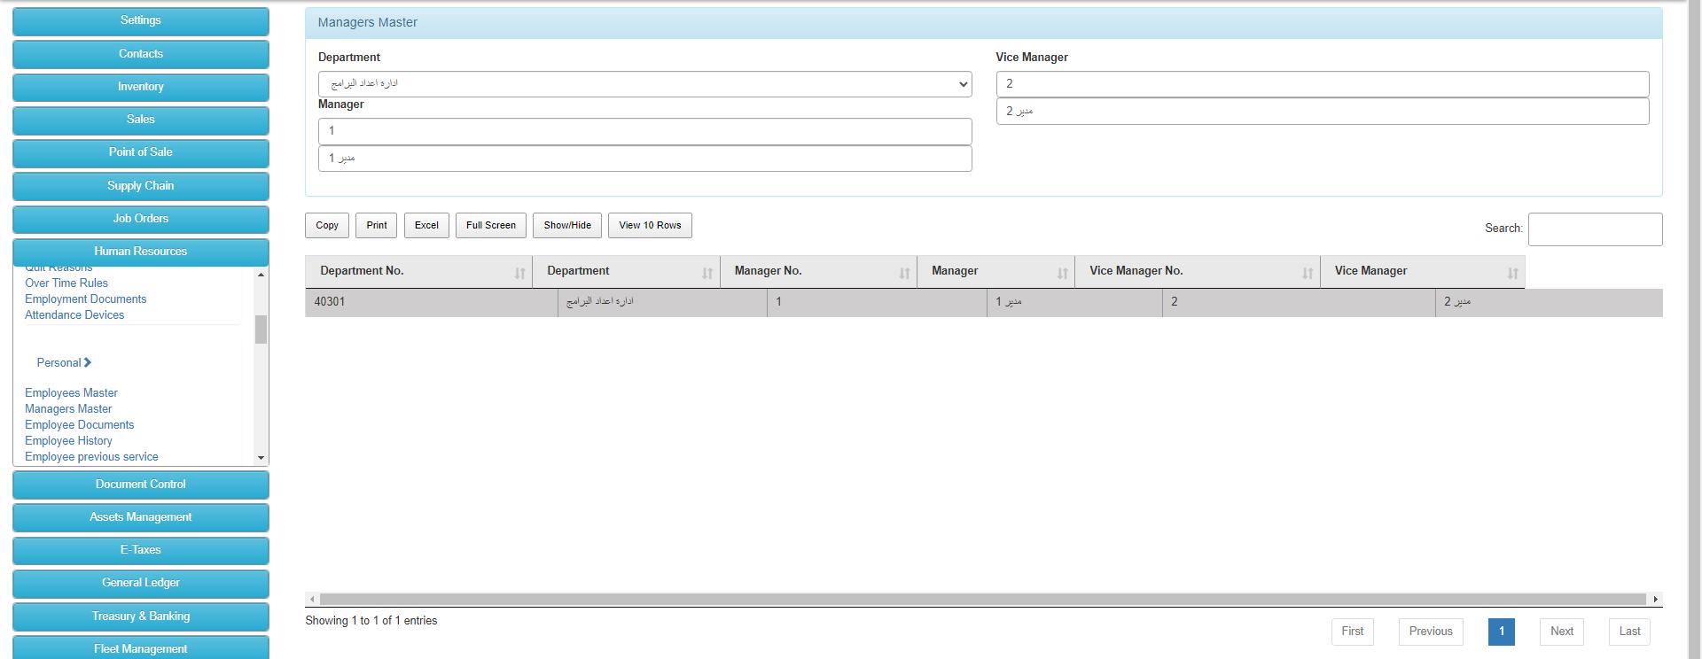
Task: Open the Department dropdown
Action: point(644,84)
